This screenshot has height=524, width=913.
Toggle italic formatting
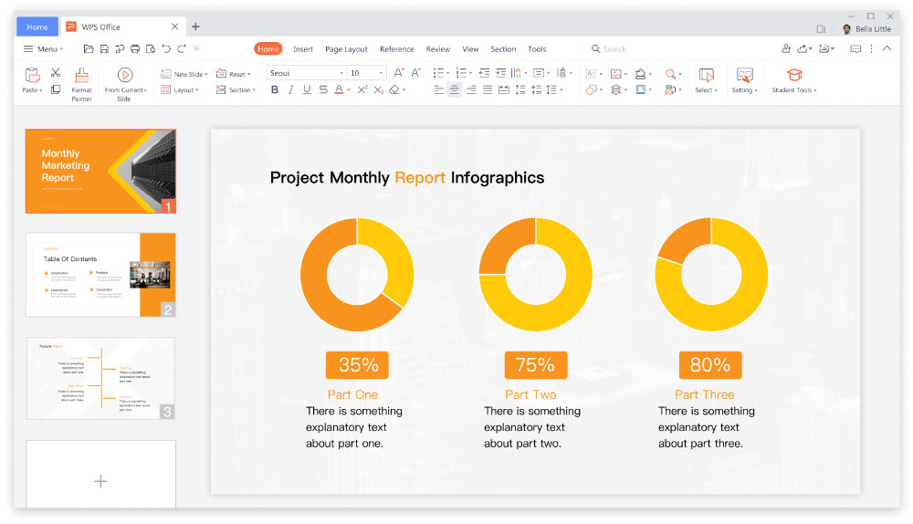[290, 89]
